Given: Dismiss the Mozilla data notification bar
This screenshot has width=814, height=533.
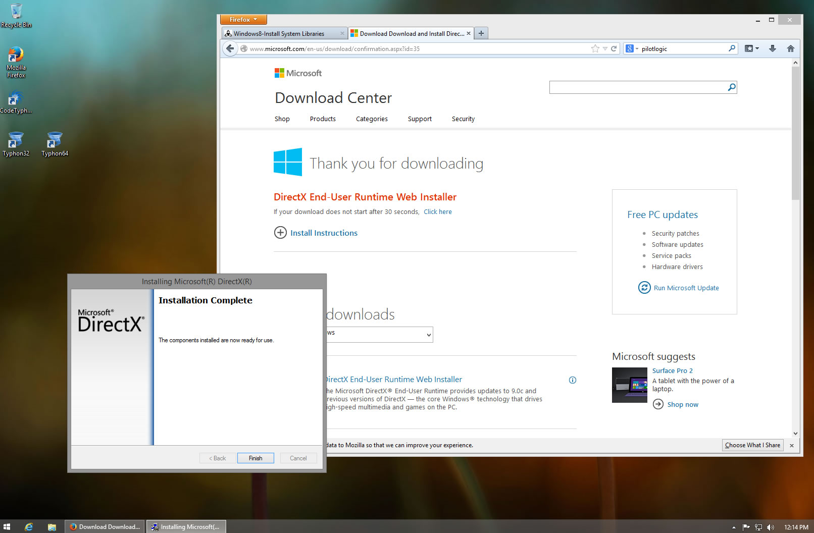Looking at the screenshot, I should tap(792, 446).
